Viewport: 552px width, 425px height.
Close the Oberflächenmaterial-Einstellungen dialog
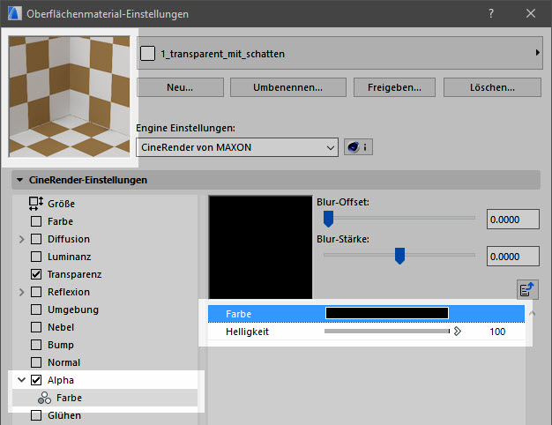pos(531,14)
